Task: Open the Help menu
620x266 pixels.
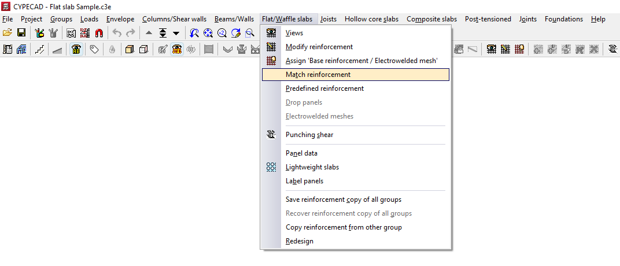Action: pos(598,19)
